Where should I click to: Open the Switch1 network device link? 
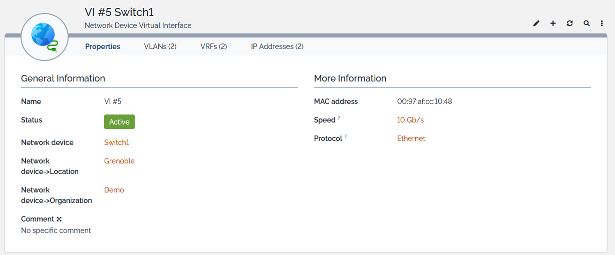(x=117, y=142)
